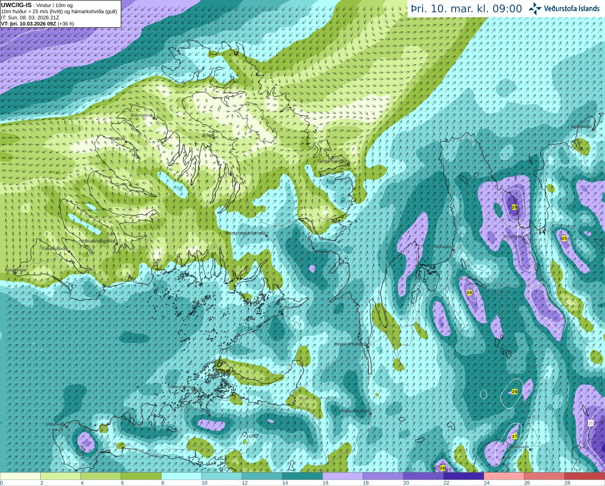The height and width of the screenshot is (486, 605).
Task: Click the 12–14 teal legend swatch
Action: (x=262, y=476)
